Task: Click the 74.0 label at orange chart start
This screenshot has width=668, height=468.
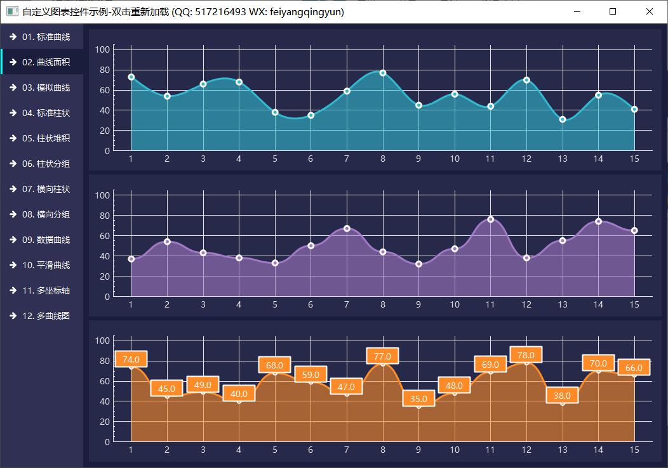Action: click(131, 359)
